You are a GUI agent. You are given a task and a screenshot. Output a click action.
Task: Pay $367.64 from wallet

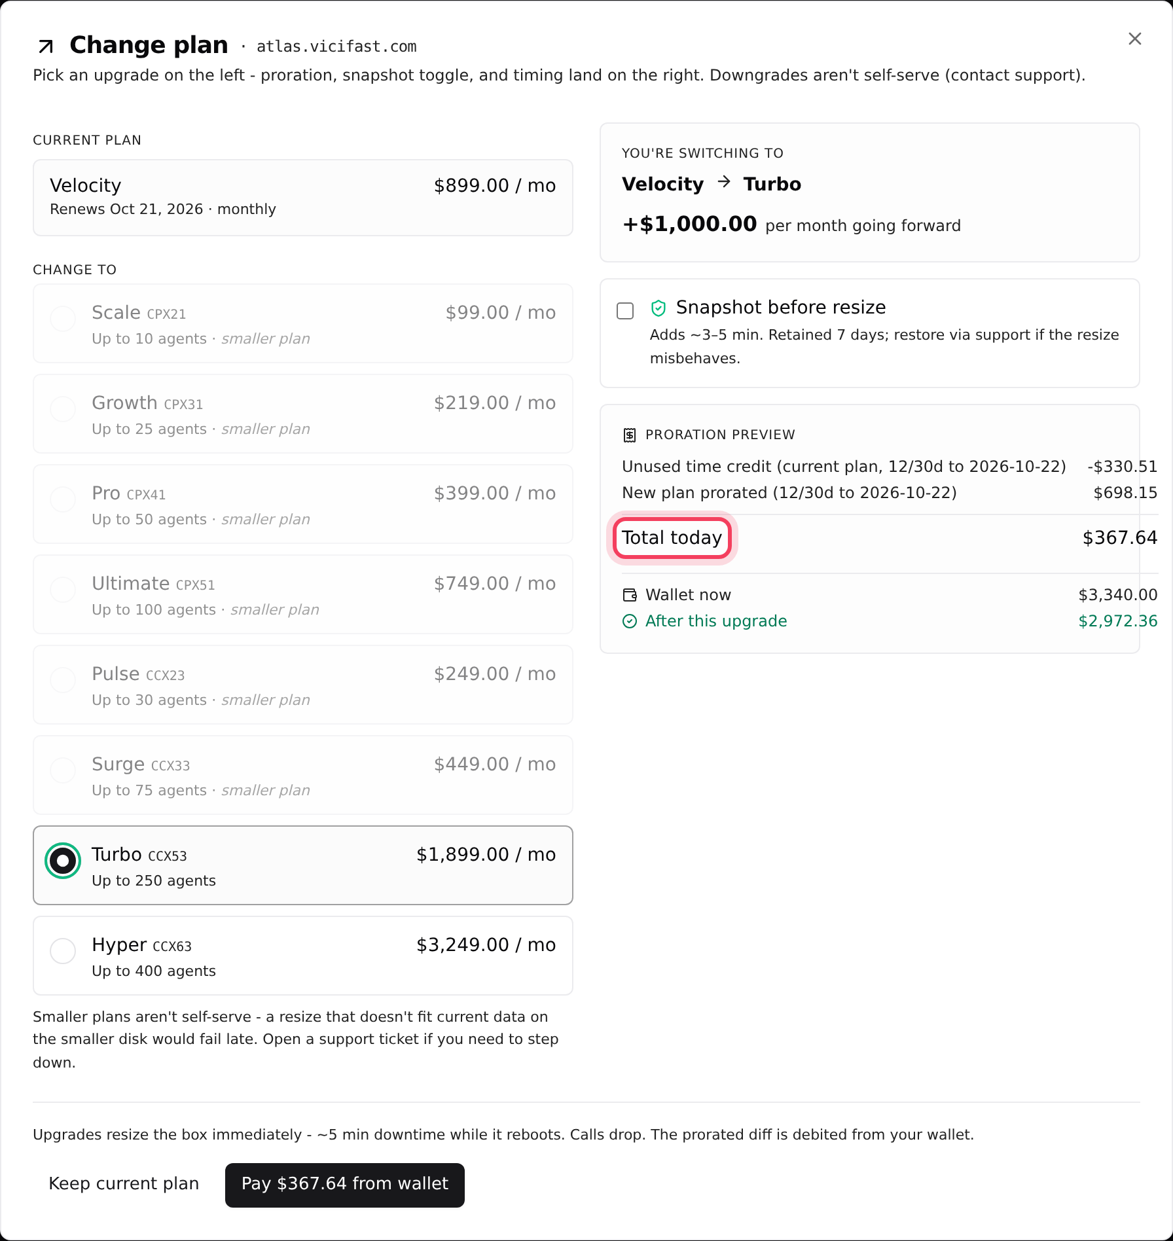click(x=345, y=1185)
